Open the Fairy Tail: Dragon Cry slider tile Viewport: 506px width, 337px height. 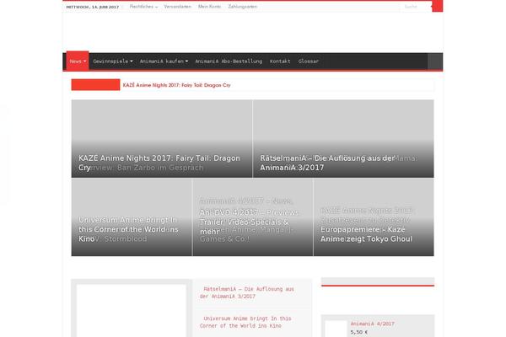coord(162,139)
